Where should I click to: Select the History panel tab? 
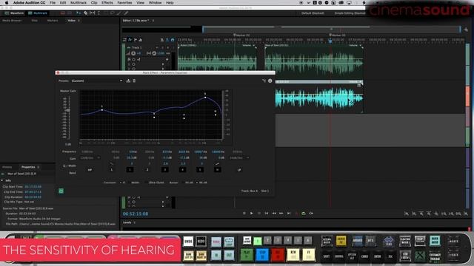click(x=7, y=167)
